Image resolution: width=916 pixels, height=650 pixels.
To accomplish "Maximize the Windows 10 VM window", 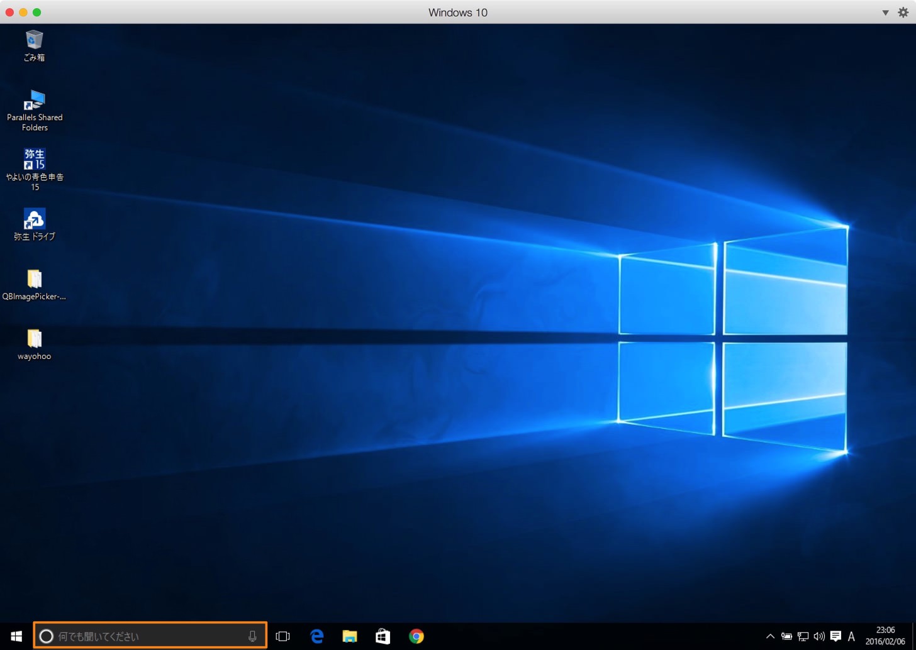I will (x=37, y=13).
